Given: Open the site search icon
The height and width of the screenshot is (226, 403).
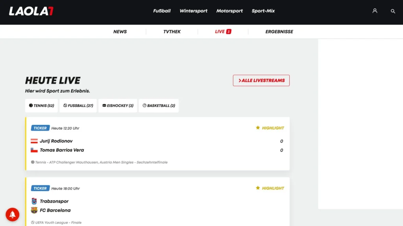Looking at the screenshot, I should click(x=393, y=11).
